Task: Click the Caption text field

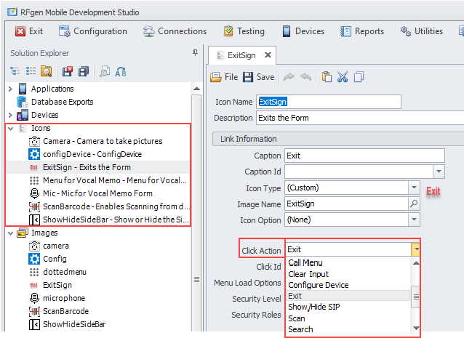Action: [364, 156]
